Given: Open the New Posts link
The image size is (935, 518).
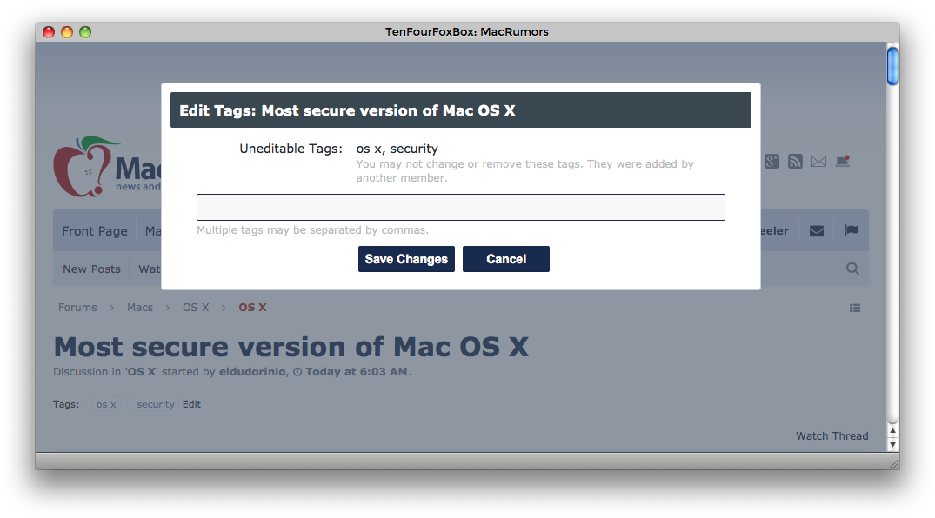Looking at the screenshot, I should pyautogui.click(x=92, y=269).
